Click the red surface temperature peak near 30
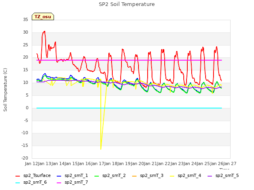254x190 pixels. click(x=44, y=32)
